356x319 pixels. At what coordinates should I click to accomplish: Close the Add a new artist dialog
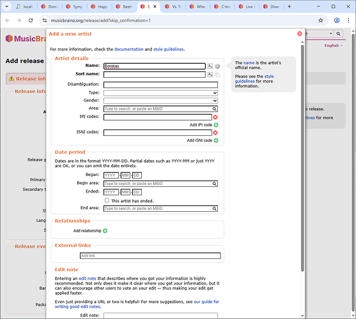(300, 34)
